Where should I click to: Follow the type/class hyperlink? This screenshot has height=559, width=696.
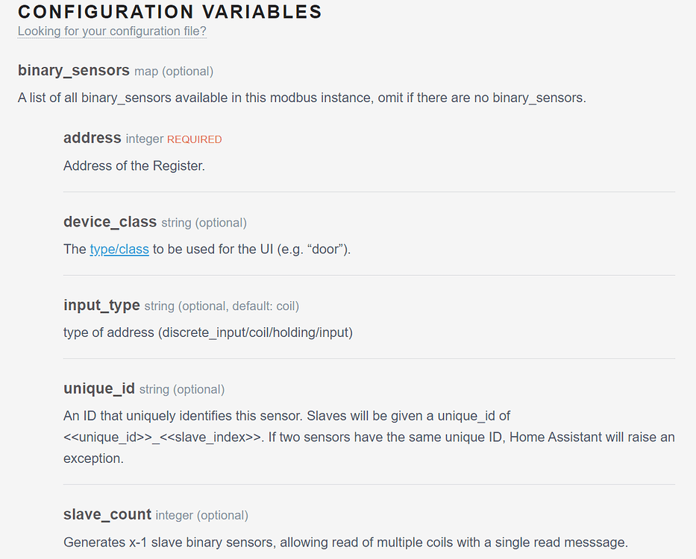119,250
